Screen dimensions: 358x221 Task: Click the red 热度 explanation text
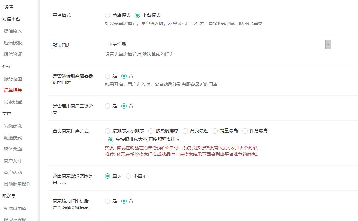tap(183, 148)
